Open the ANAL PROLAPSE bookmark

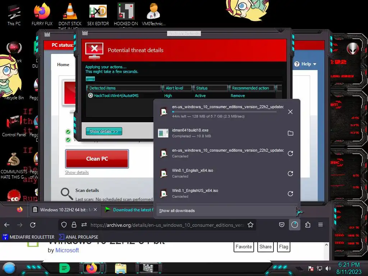(x=79, y=237)
